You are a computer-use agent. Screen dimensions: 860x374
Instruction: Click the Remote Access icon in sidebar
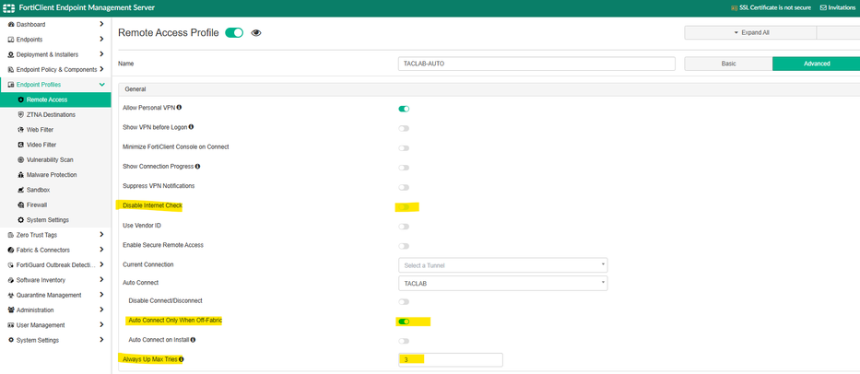21,99
